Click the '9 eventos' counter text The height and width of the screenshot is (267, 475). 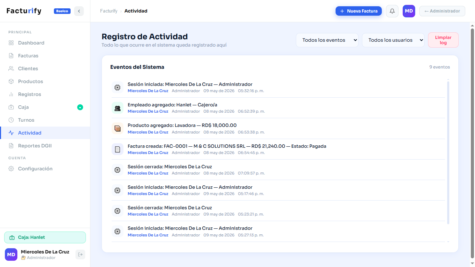(440, 67)
